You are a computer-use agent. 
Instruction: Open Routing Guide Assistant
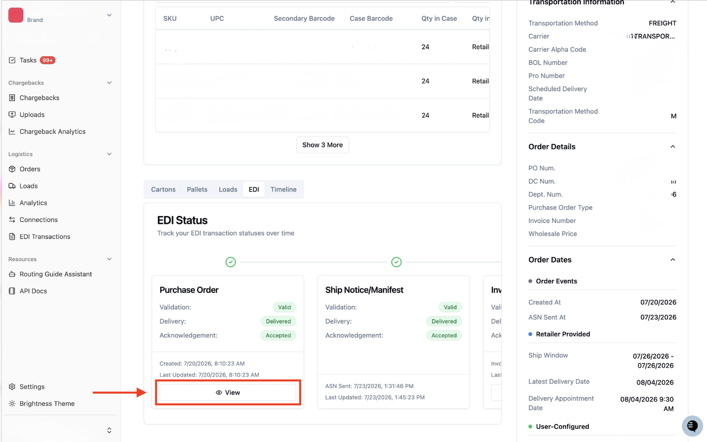[56, 274]
